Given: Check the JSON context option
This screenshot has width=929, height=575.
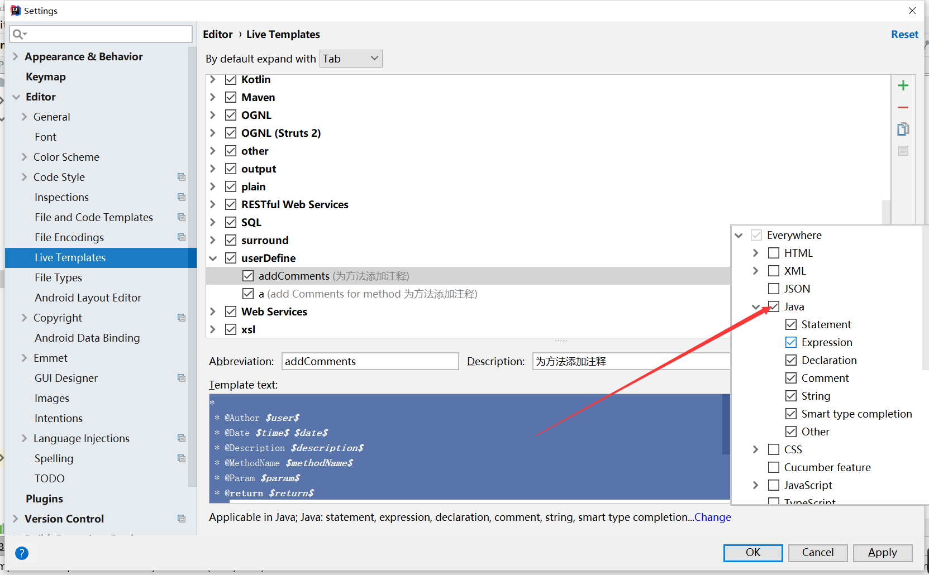Looking at the screenshot, I should tap(774, 289).
